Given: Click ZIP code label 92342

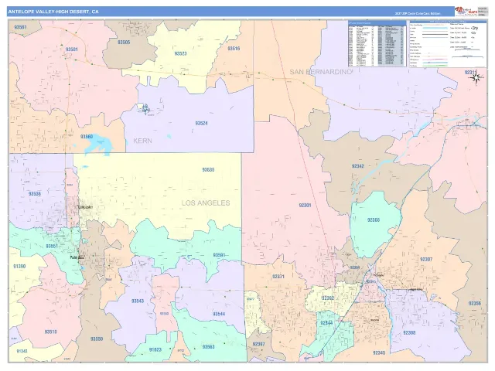Looking at the screenshot, I should pos(357,166).
